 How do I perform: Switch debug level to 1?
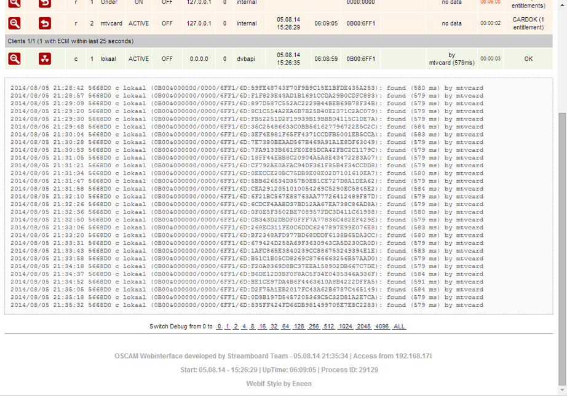click(228, 326)
